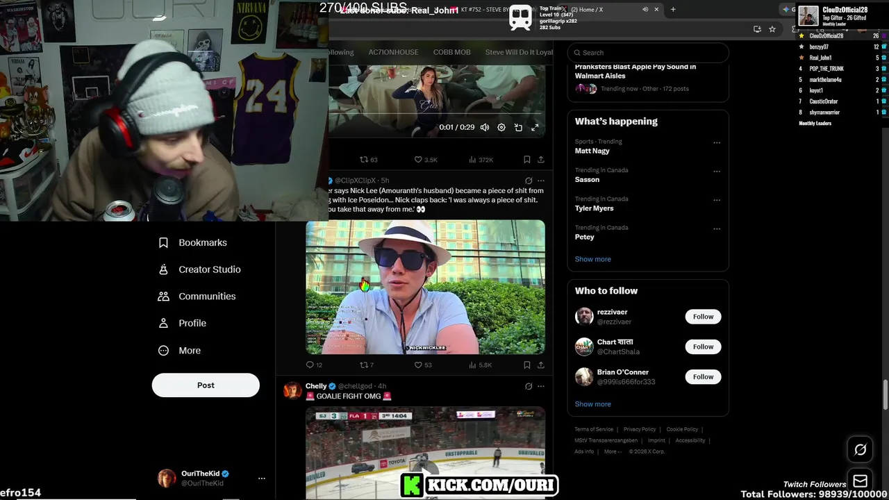Expand the More menu in the sidebar
The width and height of the screenshot is (889, 500).
[180, 351]
